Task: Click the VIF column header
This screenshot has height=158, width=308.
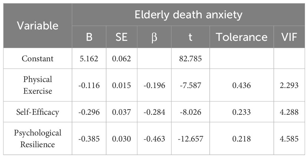Action: coord(289,37)
